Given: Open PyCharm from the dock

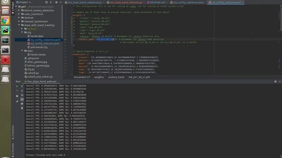Looking at the screenshot, I should 5,30.
